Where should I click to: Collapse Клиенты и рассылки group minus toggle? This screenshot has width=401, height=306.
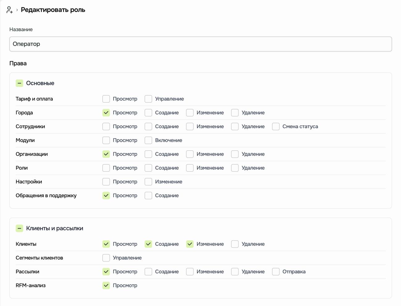coord(19,228)
